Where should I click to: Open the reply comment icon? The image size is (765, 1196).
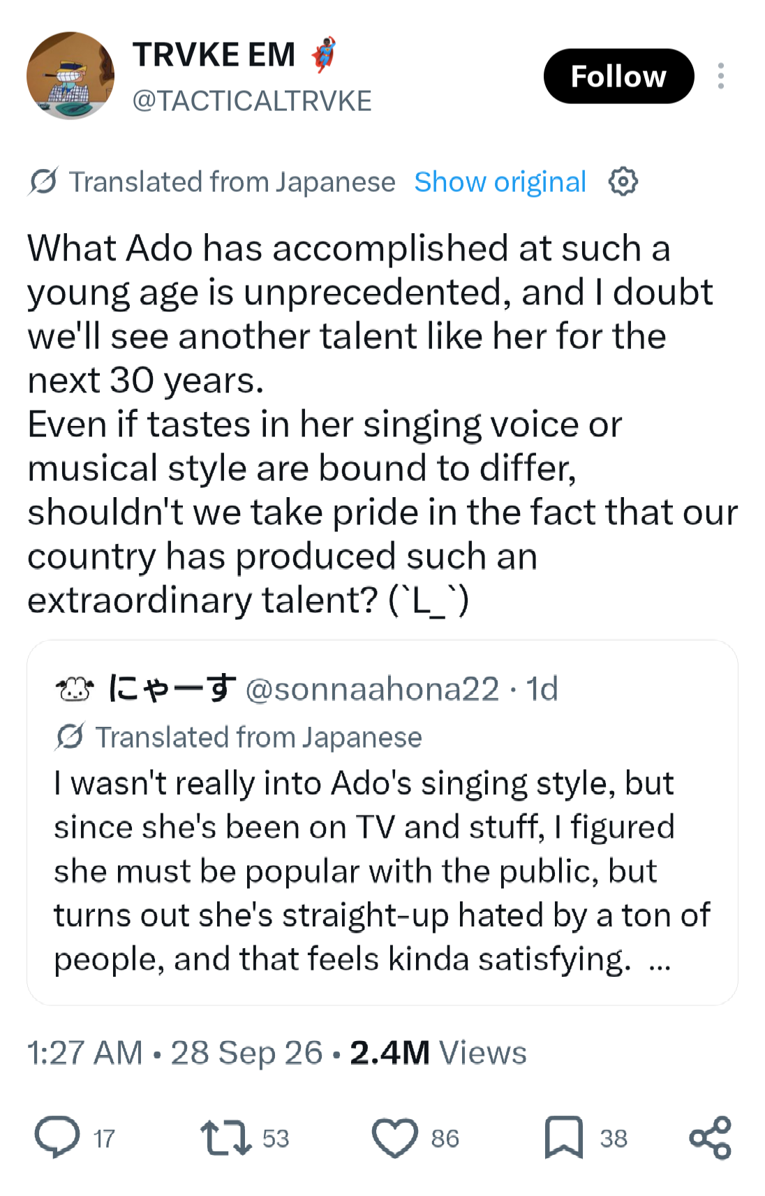pos(57,1137)
